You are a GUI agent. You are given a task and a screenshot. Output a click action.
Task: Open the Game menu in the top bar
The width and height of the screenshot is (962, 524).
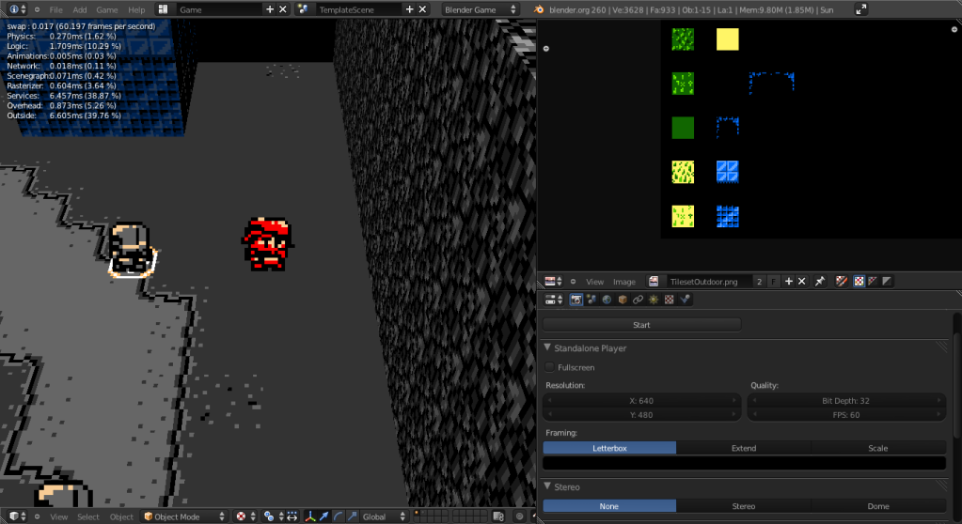[107, 8]
